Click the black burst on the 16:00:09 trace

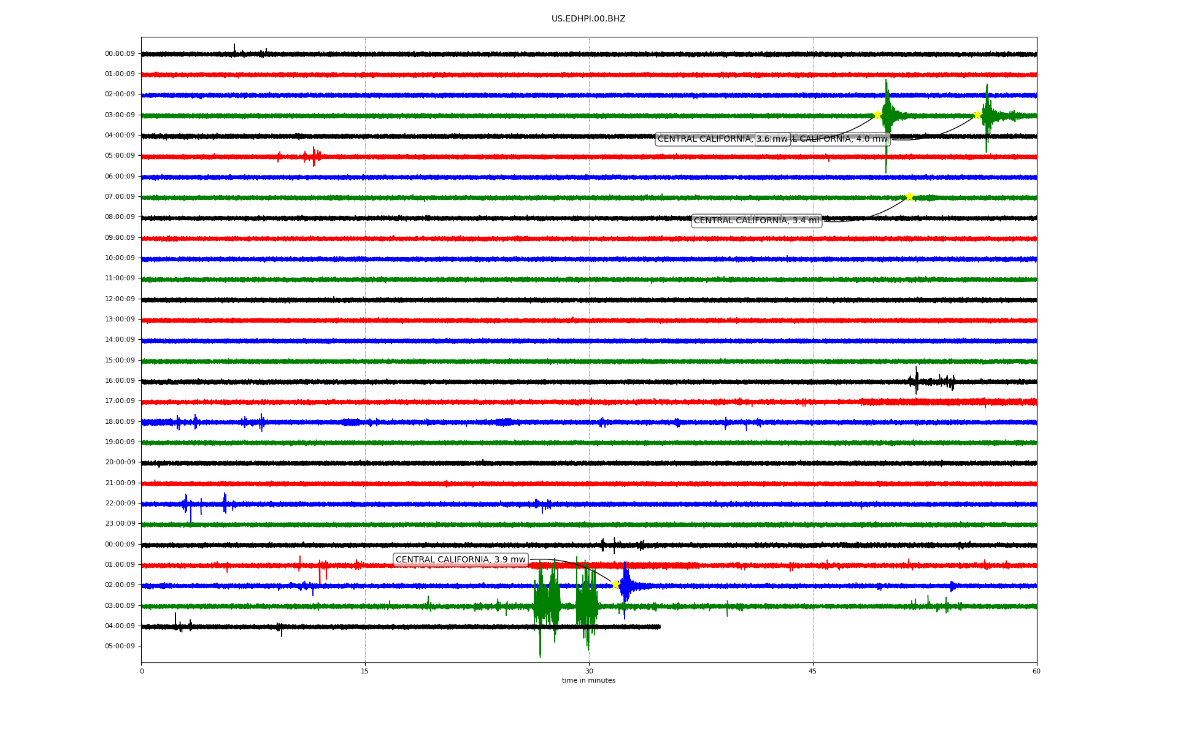click(x=917, y=381)
